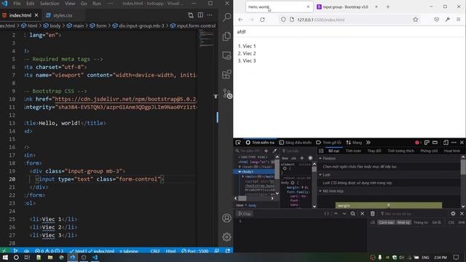This screenshot has height=262, width=466.
Task: Toggle the :hov pseudo-class panel
Action: 285,159
